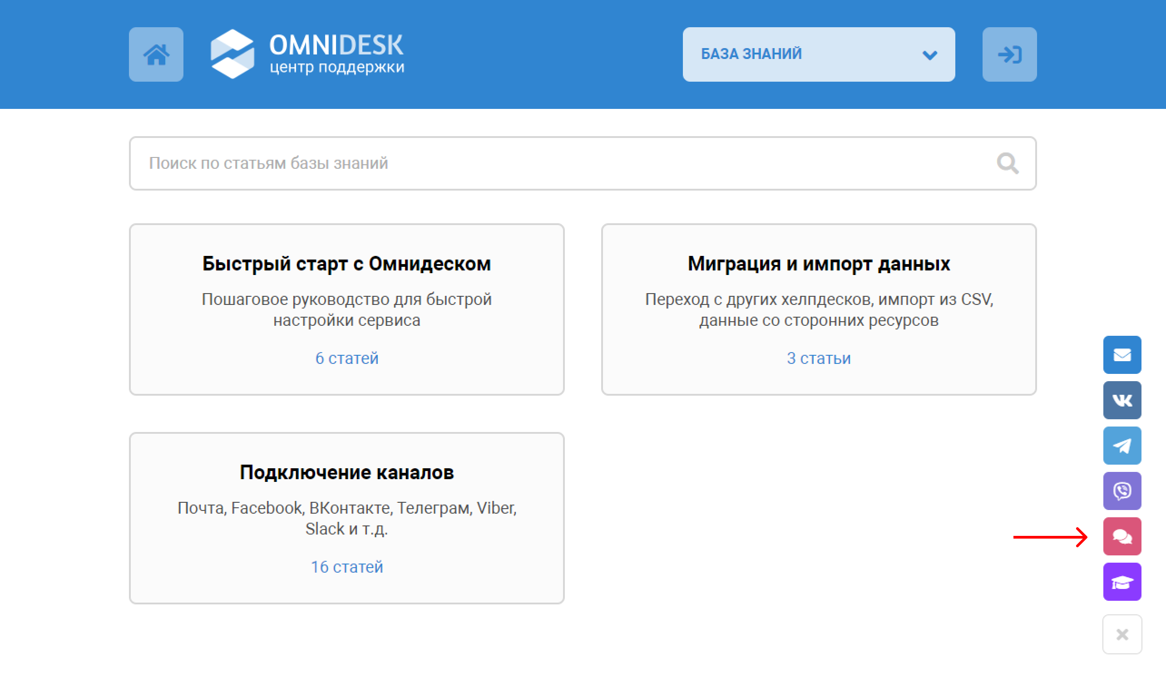Open the Telegram widget button

(1122, 446)
